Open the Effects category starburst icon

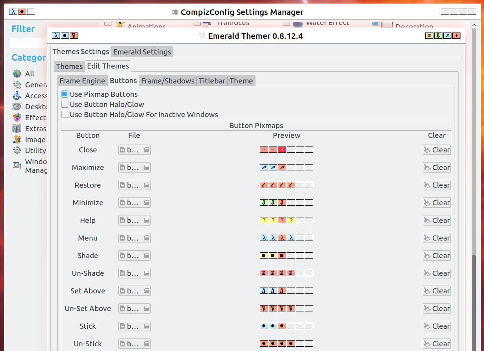[17, 118]
